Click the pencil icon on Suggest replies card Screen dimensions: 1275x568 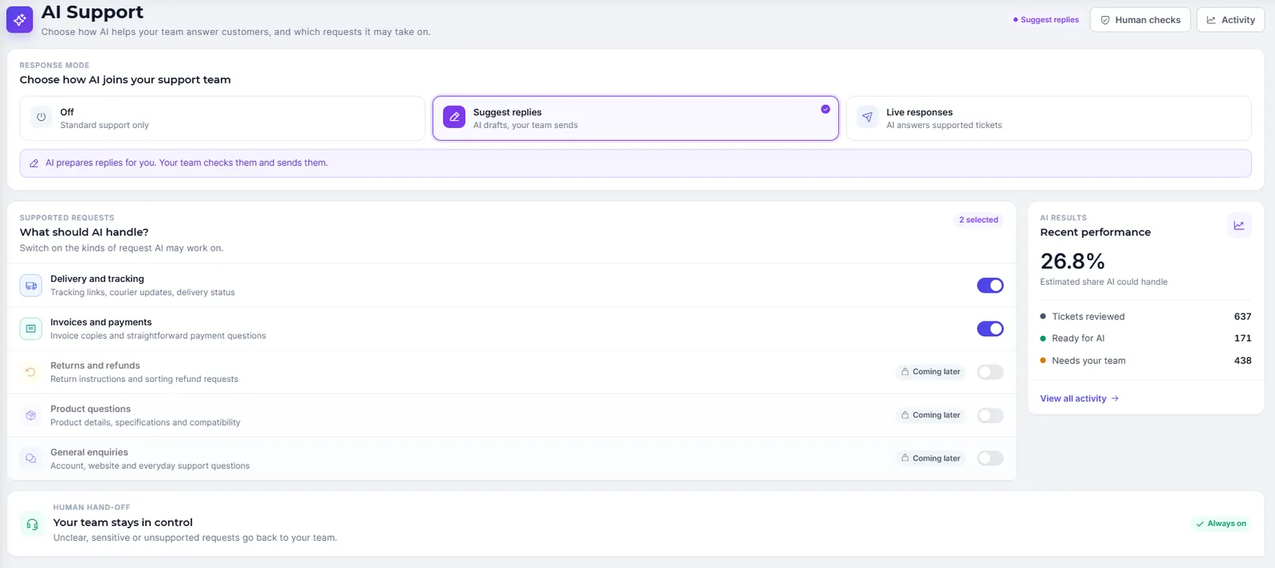pos(454,117)
